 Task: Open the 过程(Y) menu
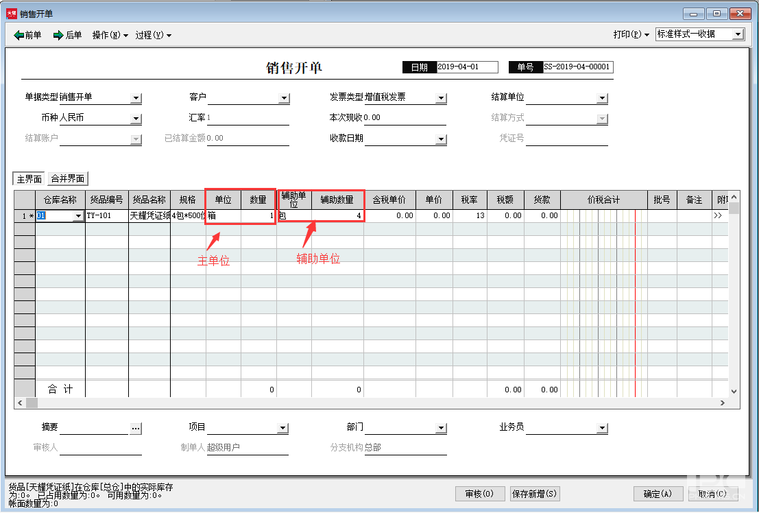click(153, 35)
